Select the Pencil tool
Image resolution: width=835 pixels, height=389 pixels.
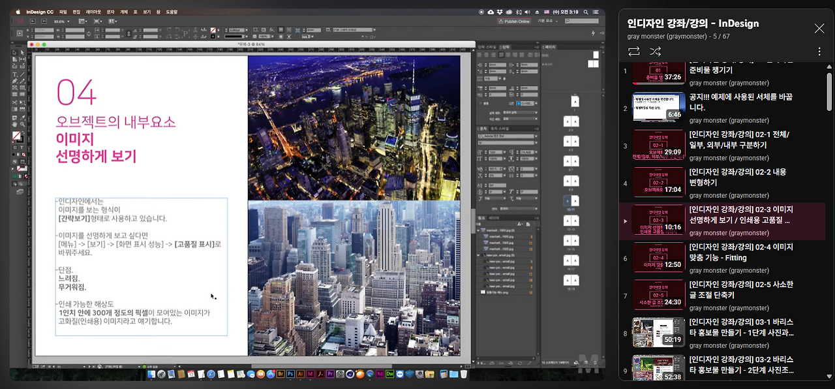pyautogui.click(x=22, y=80)
